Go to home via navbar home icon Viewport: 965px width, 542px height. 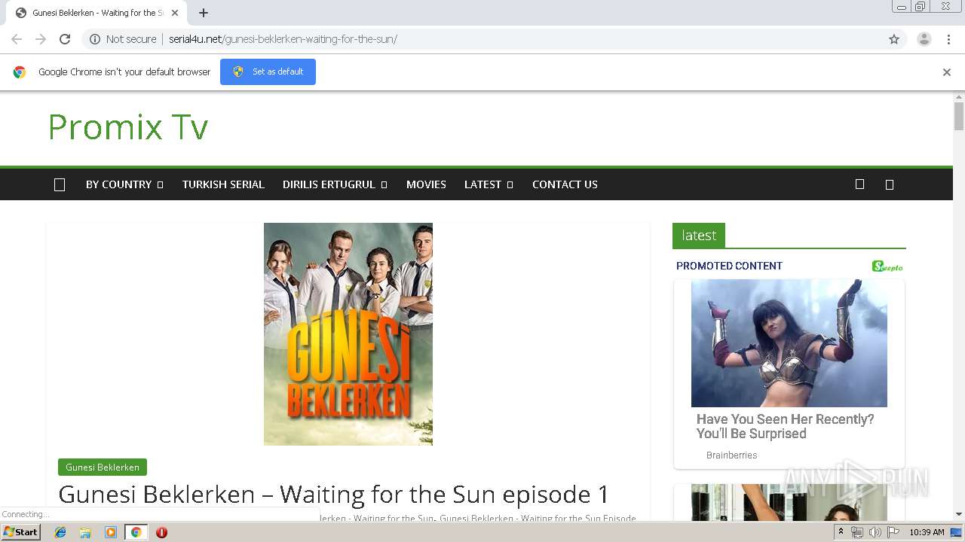tap(60, 184)
